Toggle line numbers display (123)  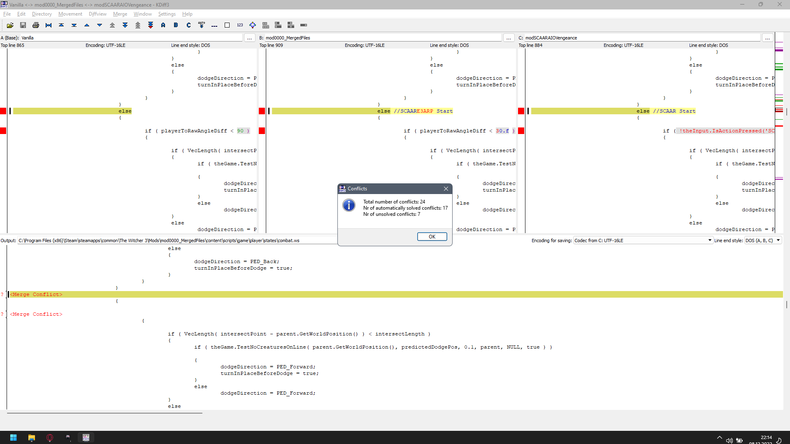pos(240,25)
